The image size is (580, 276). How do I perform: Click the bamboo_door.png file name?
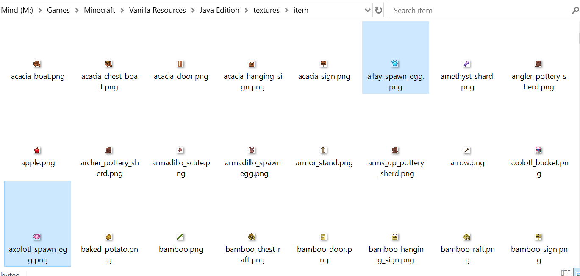(x=324, y=254)
